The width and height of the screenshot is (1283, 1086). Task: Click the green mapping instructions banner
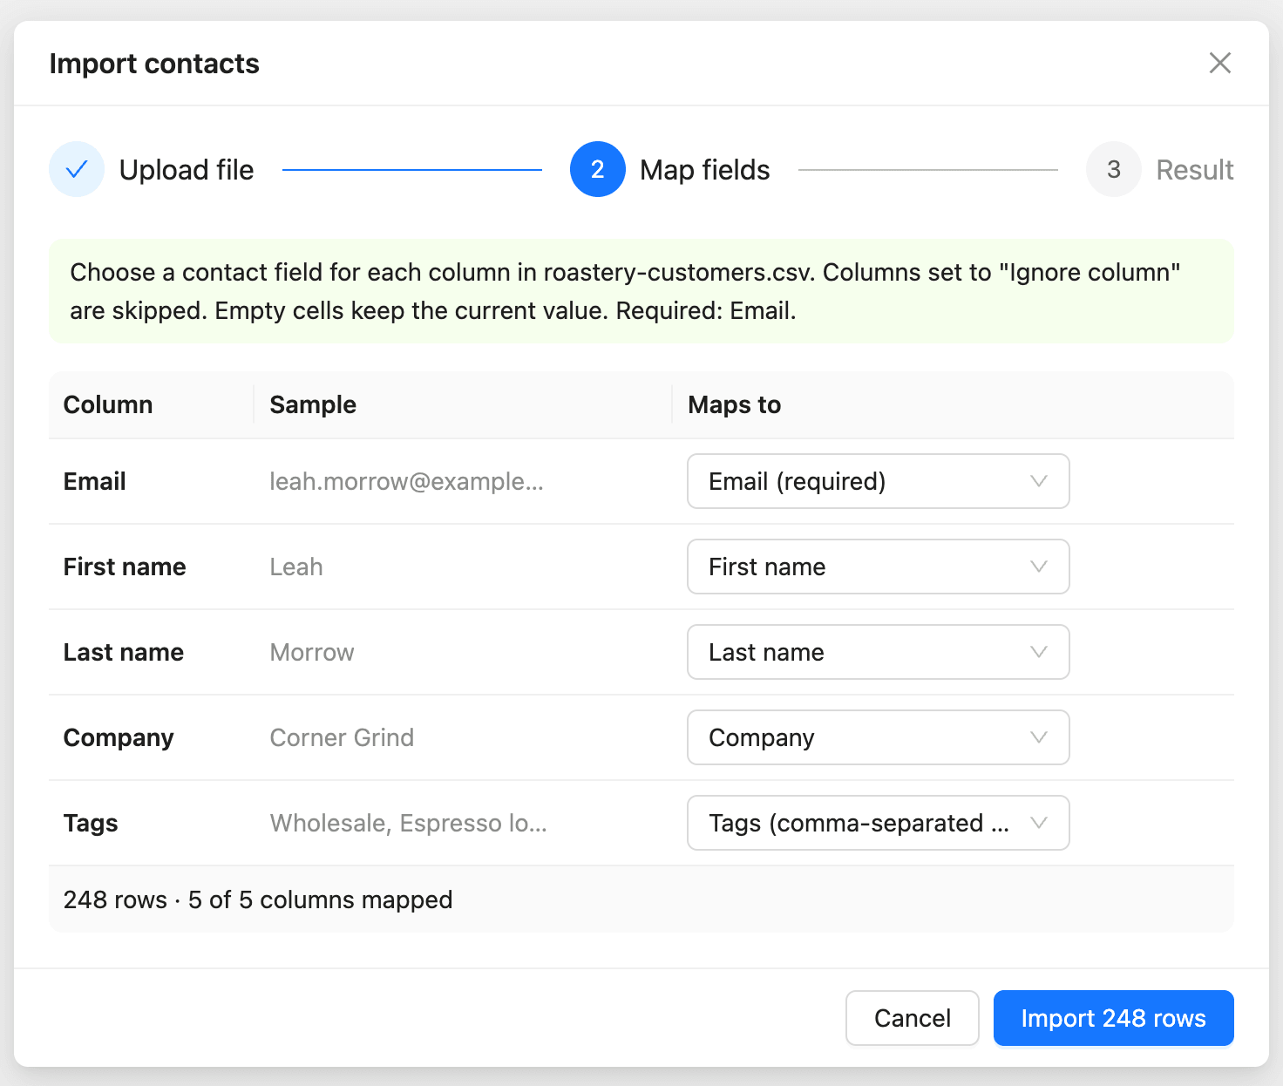click(641, 291)
